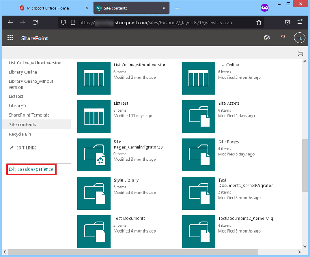Click the vertical scrollbar thumb

tap(305, 165)
